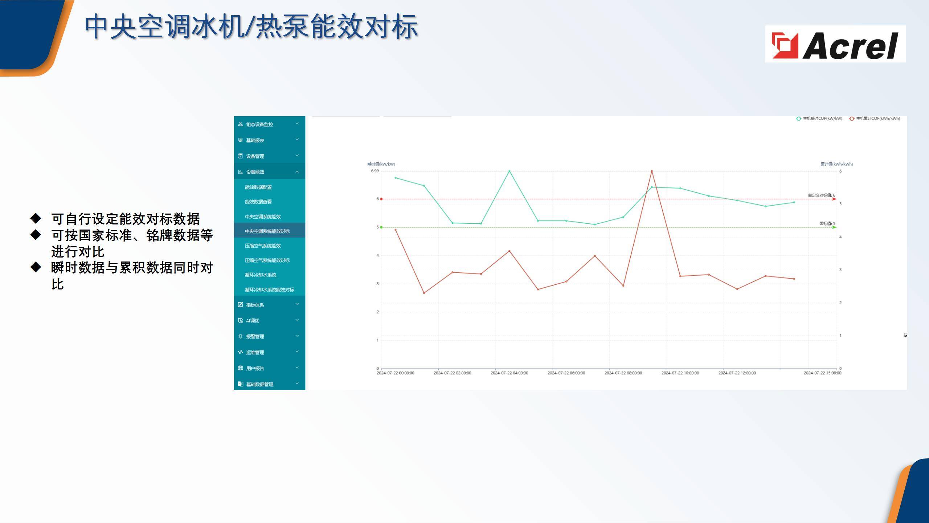The height and width of the screenshot is (523, 929).
Task: Open 能效数据配置 submenu item
Action: (258, 187)
